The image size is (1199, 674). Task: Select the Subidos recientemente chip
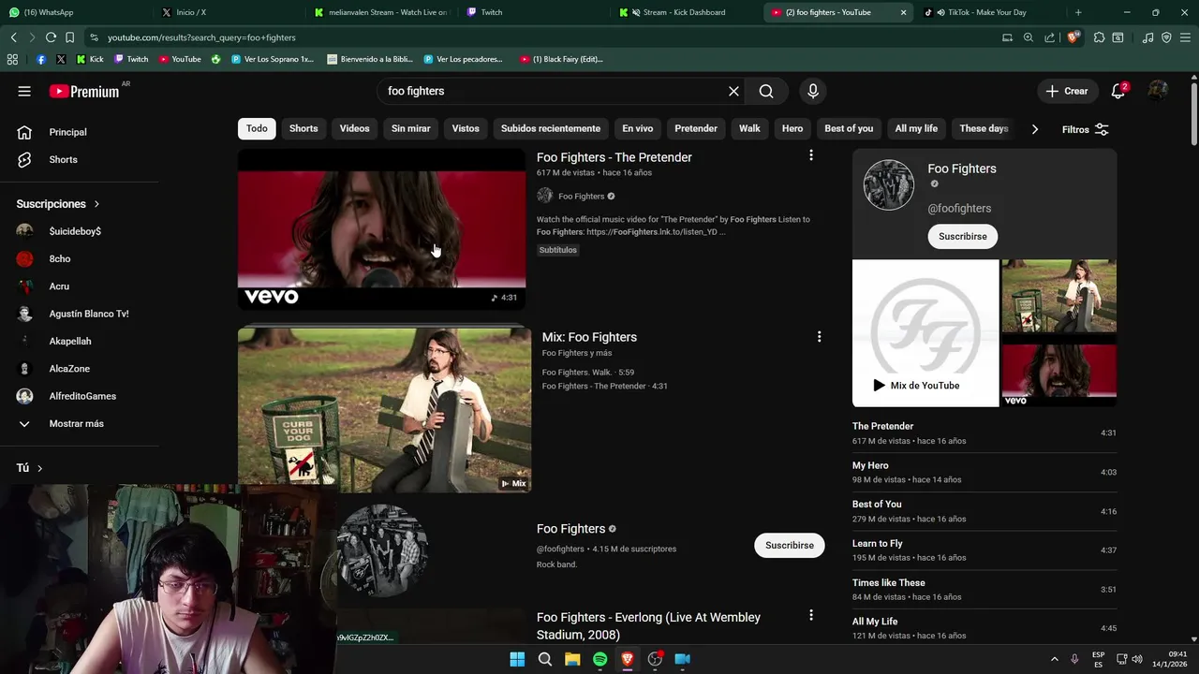(551, 128)
